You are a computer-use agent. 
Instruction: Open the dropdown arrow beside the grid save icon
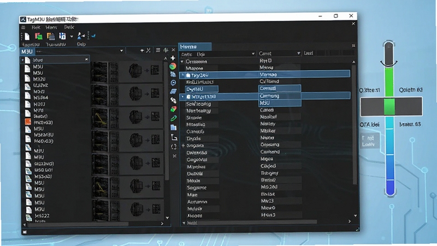pyautogui.click(x=72, y=36)
